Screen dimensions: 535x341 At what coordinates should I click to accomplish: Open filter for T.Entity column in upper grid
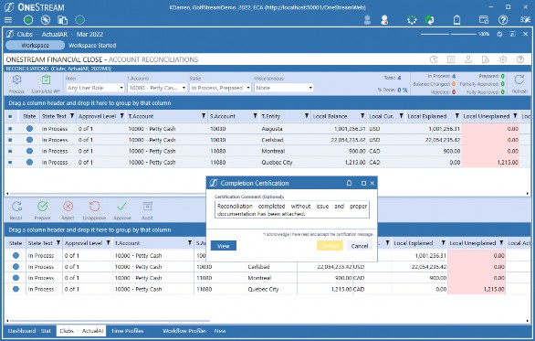coord(307,116)
